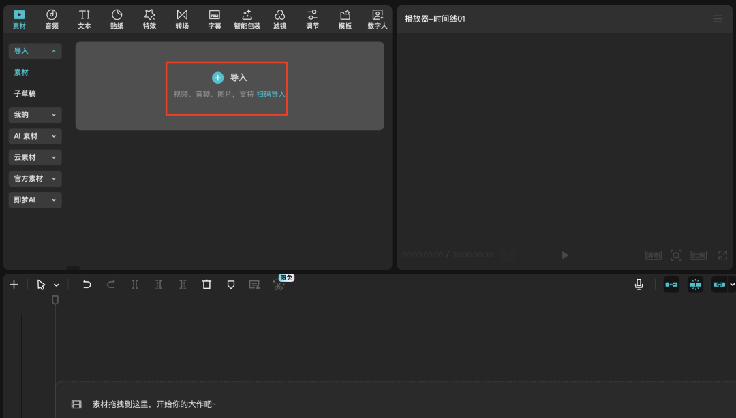Open the pointer tool mode dropdown
The image size is (736, 418).
pos(57,285)
